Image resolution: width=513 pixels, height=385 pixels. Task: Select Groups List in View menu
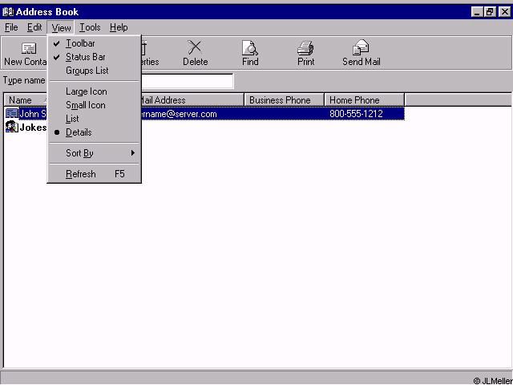coord(87,71)
